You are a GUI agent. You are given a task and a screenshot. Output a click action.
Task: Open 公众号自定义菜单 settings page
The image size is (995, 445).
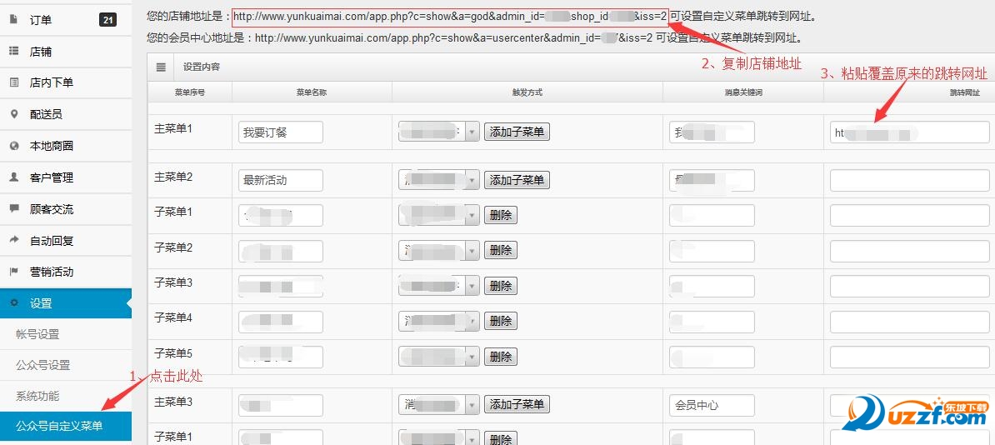(x=59, y=426)
